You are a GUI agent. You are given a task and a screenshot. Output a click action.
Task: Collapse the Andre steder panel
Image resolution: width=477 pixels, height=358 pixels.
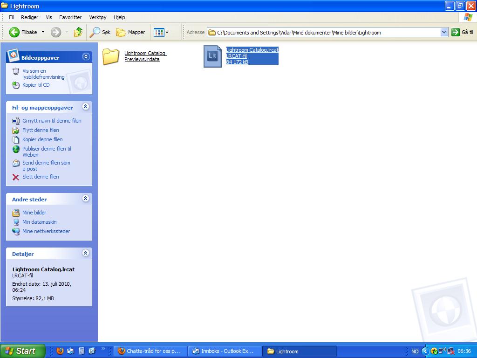click(x=86, y=199)
